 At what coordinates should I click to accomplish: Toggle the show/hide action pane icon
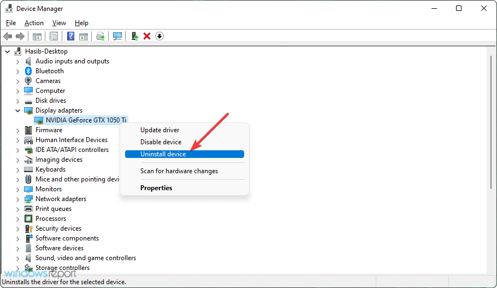84,36
